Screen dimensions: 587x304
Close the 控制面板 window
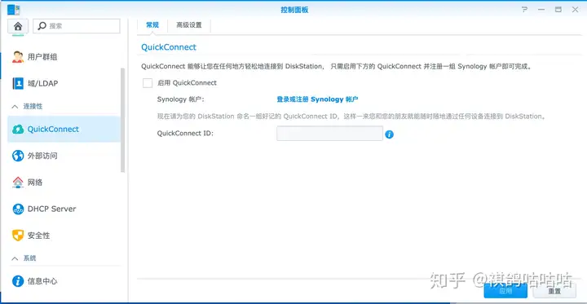pyautogui.click(x=575, y=10)
